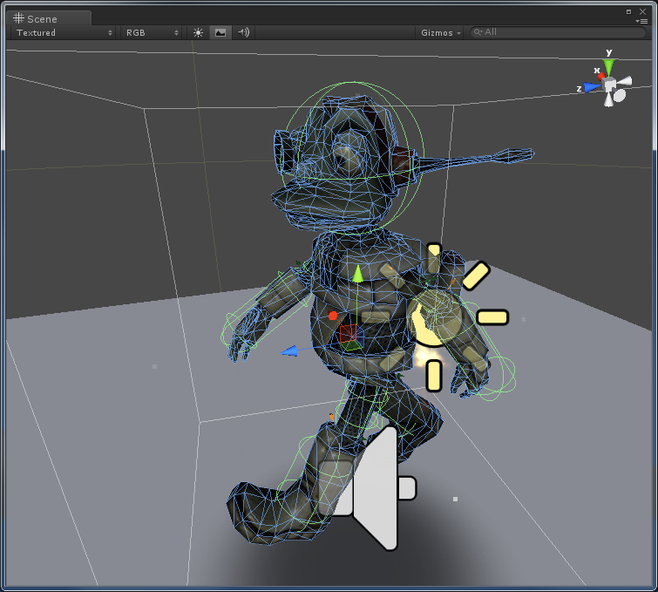Click the blue Z axis cone on orientation gizmo

(x=592, y=87)
